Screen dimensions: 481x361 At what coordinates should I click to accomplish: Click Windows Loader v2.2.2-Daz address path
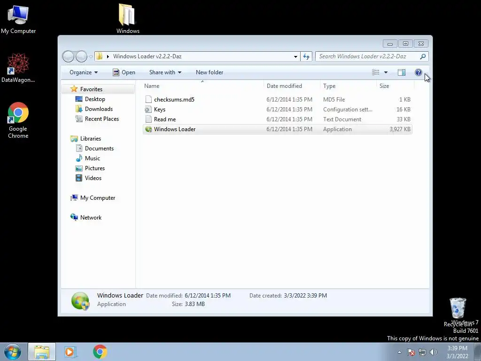click(147, 56)
